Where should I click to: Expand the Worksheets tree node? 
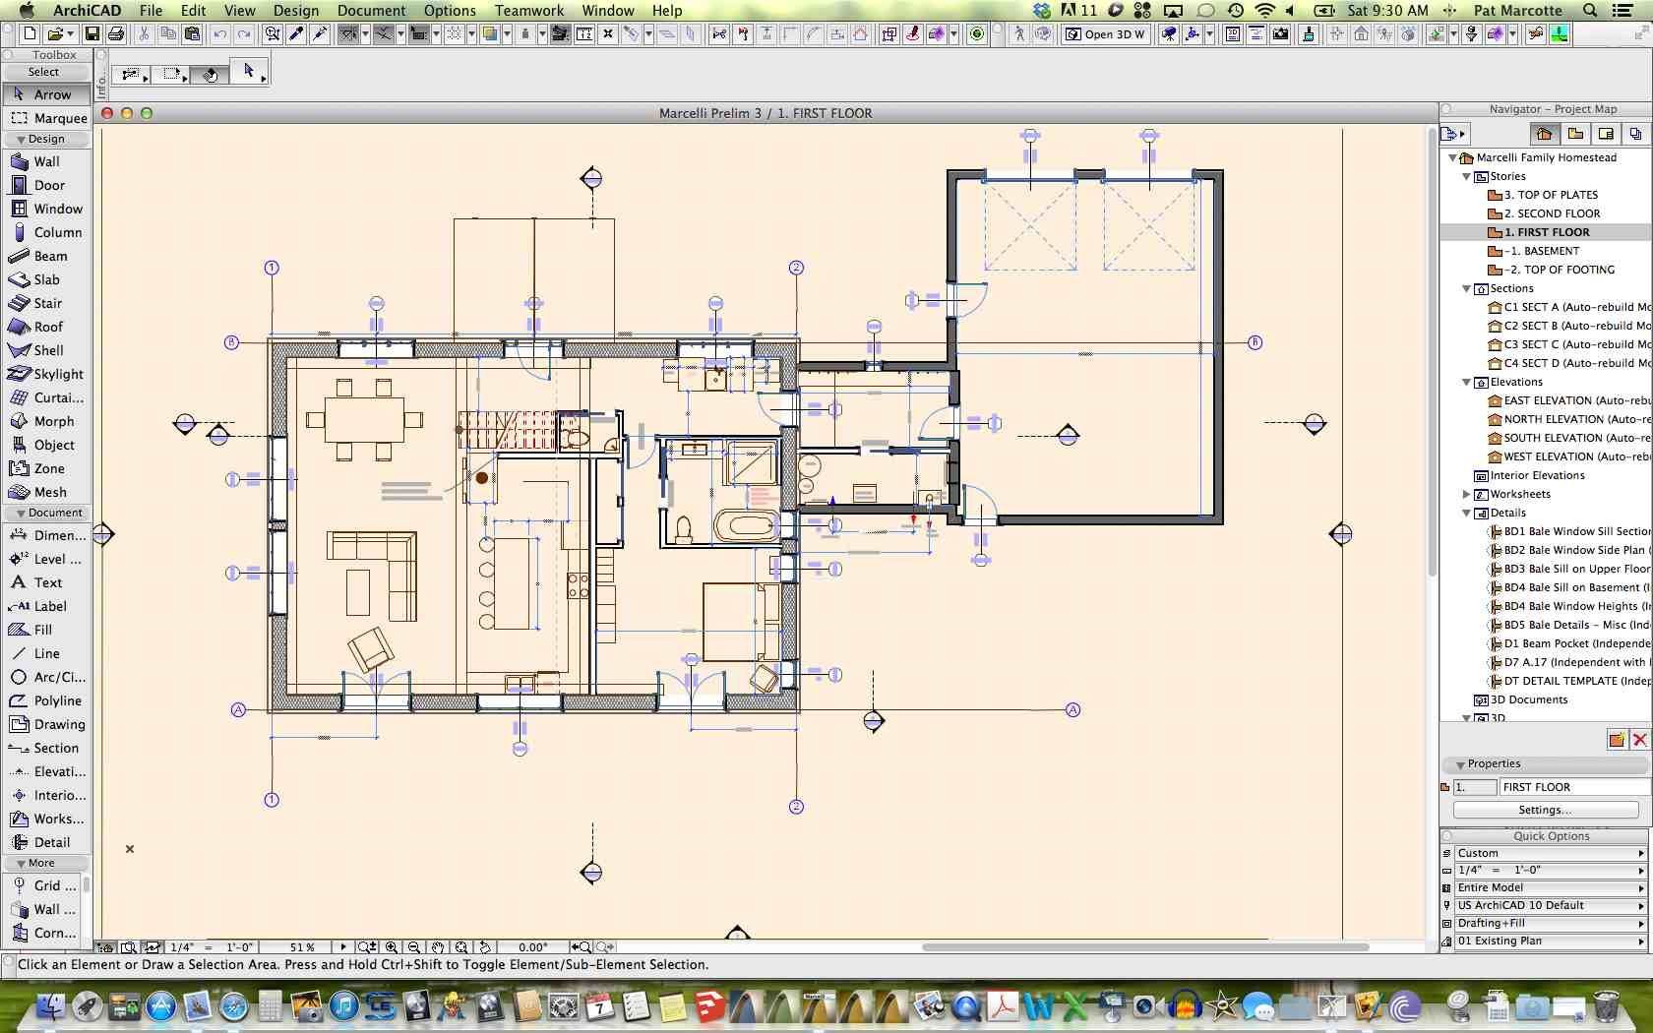tap(1466, 495)
